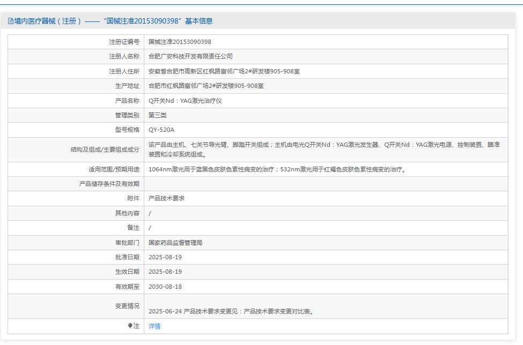Select the 附件 label cell

tap(76, 198)
